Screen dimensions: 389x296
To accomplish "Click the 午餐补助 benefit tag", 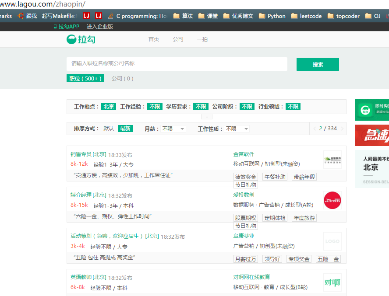I will (275, 177).
